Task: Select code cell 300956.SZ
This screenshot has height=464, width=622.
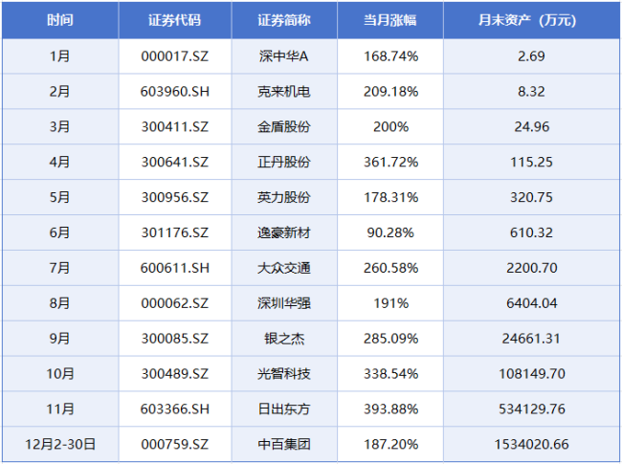Action: [x=175, y=197]
